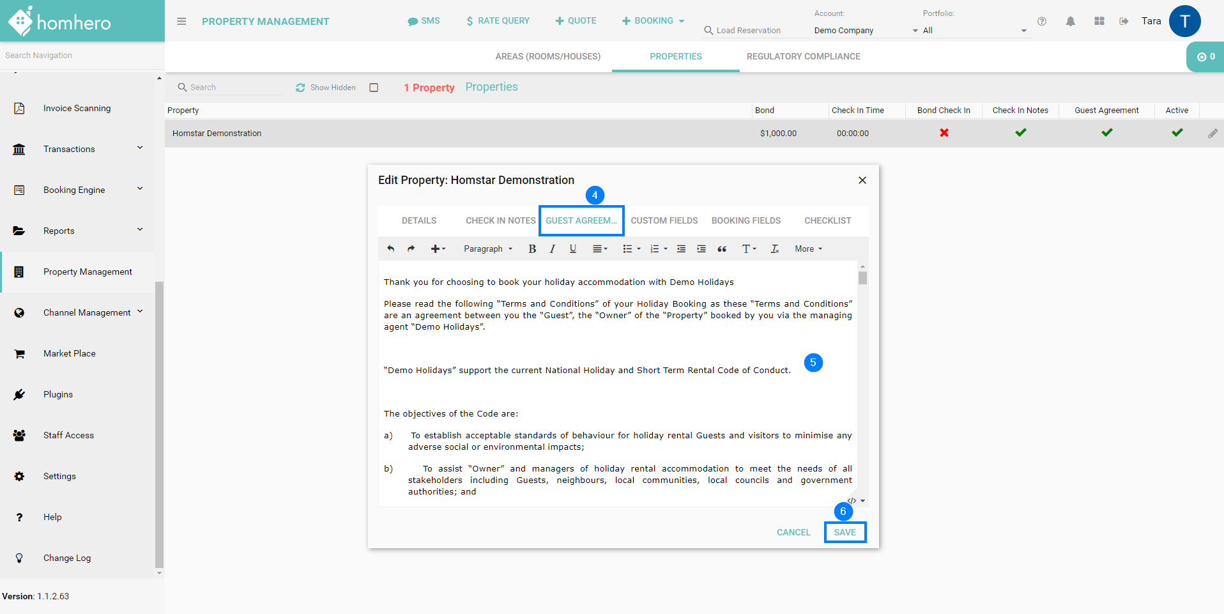Image resolution: width=1224 pixels, height=614 pixels.
Task: Click the editor vertical scrollbar thumb
Action: pyautogui.click(x=862, y=278)
